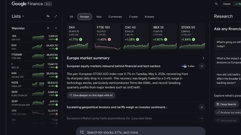Image resolution: width=241 pixels, height=135 pixels.
Task: Open the .INX S&P 500 watchlist row
Action: pos(35,37)
